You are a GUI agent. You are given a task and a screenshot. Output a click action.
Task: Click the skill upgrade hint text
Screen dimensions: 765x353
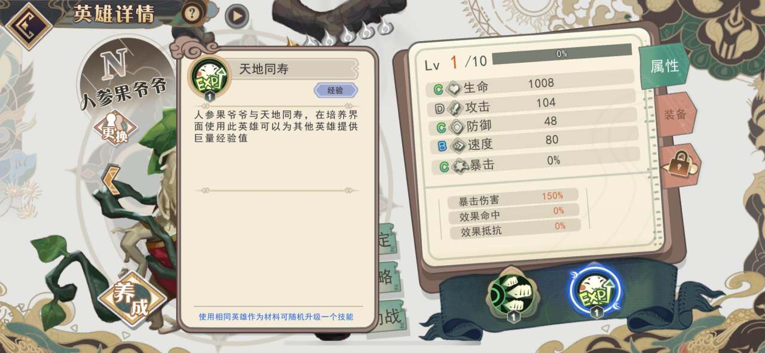point(276,317)
